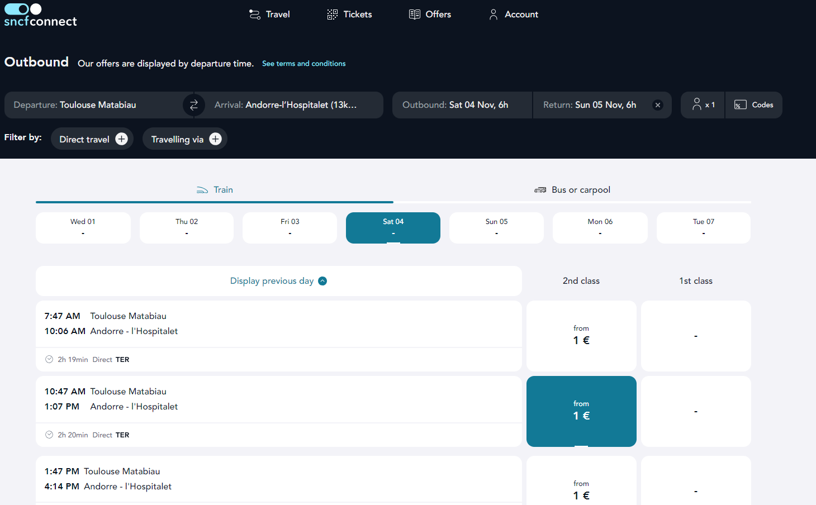The width and height of the screenshot is (816, 505).
Task: Open the Account menu
Action: point(514,15)
